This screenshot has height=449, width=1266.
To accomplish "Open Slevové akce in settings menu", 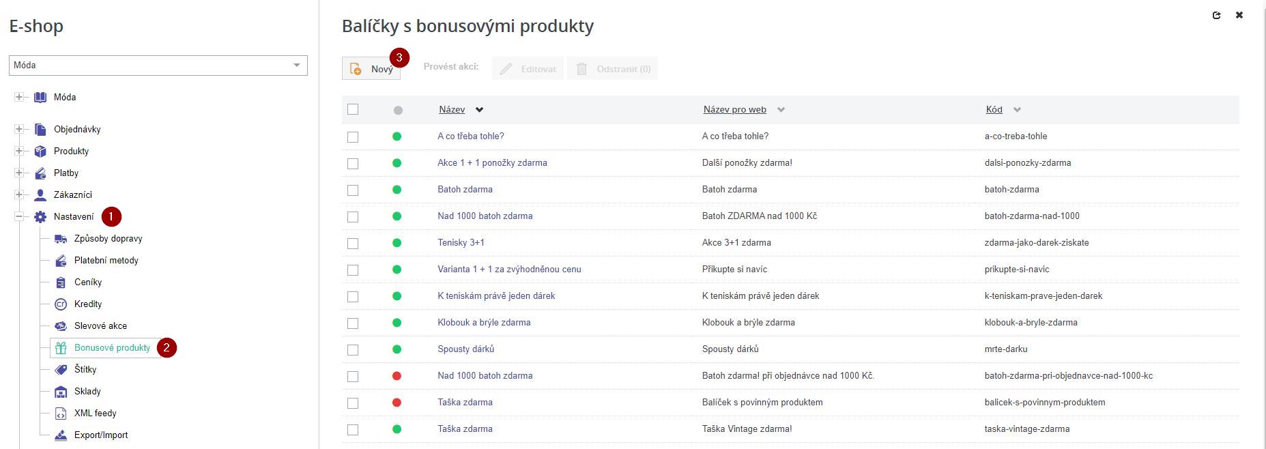I will tap(100, 326).
